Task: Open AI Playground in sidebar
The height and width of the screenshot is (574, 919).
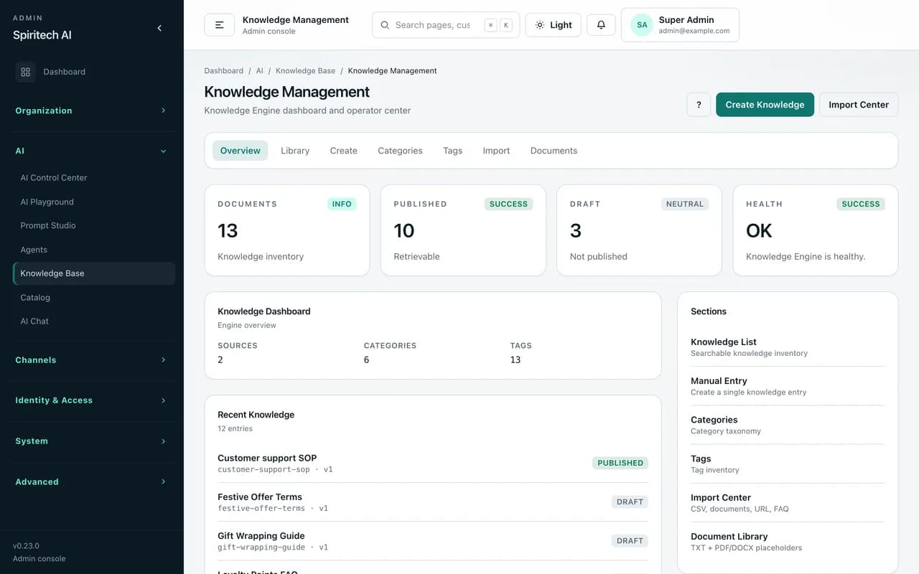Action: point(94,202)
